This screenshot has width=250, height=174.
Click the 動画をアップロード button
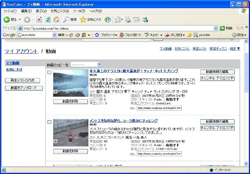(x=24, y=88)
